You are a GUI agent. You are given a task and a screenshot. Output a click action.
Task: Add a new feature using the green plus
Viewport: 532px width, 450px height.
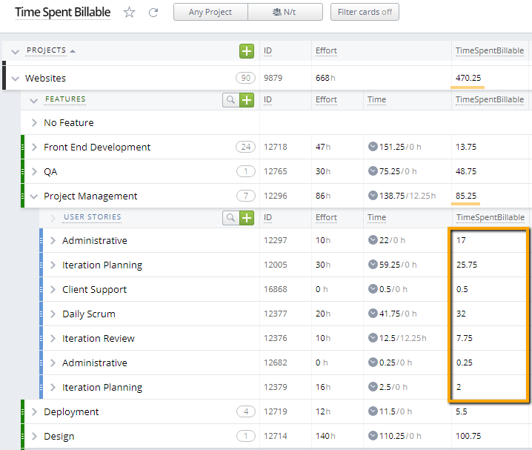point(247,100)
